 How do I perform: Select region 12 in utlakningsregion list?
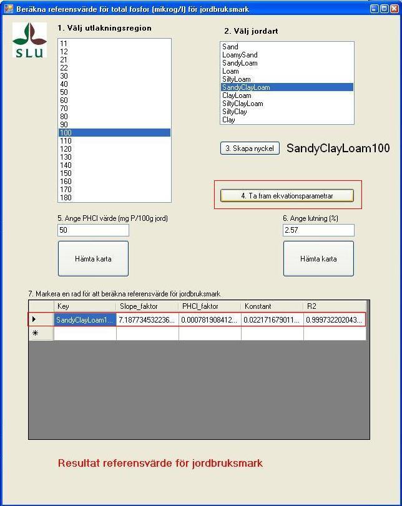click(x=114, y=52)
